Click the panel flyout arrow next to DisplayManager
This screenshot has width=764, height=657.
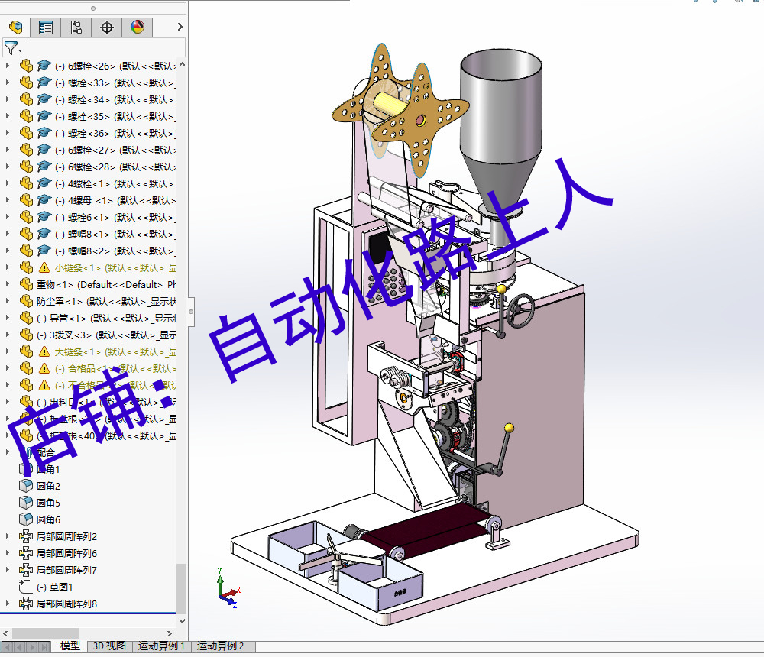pos(180,27)
